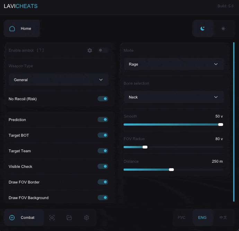Open the visuals eye-scan tab icon
The height and width of the screenshot is (231, 239).
coord(52,217)
